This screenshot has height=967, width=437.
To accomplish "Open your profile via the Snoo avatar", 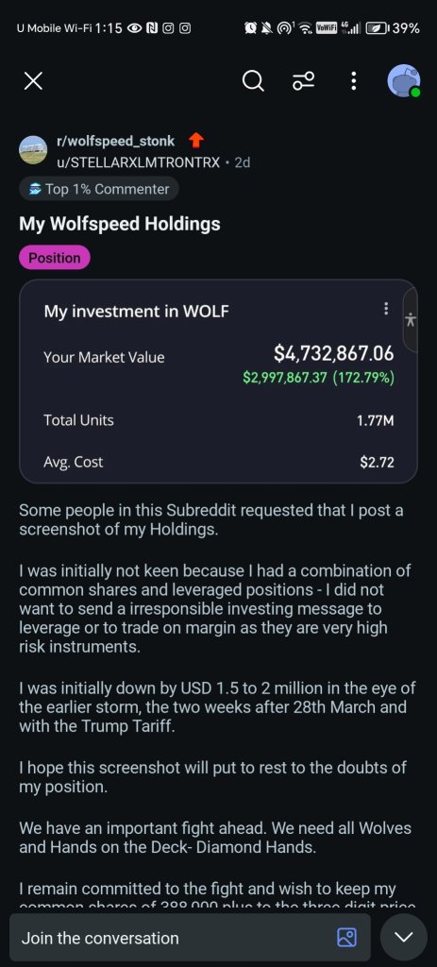I will click(x=404, y=81).
